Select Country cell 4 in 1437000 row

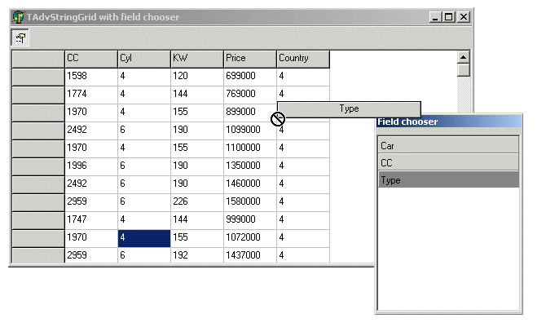click(x=303, y=256)
